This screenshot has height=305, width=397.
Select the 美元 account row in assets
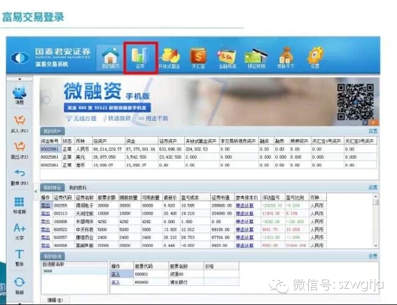tap(208, 157)
